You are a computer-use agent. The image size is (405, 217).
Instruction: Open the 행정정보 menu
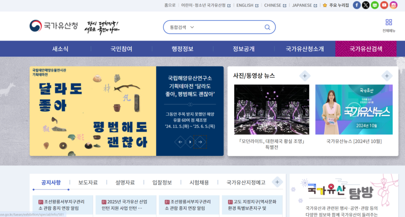(182, 49)
